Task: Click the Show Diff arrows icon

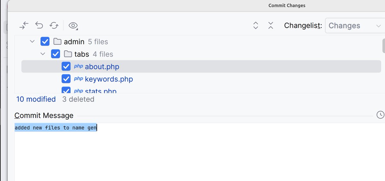Action: 24,25
